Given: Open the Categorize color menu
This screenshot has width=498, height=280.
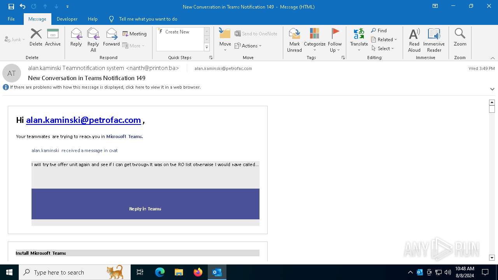Looking at the screenshot, I should pos(314,40).
